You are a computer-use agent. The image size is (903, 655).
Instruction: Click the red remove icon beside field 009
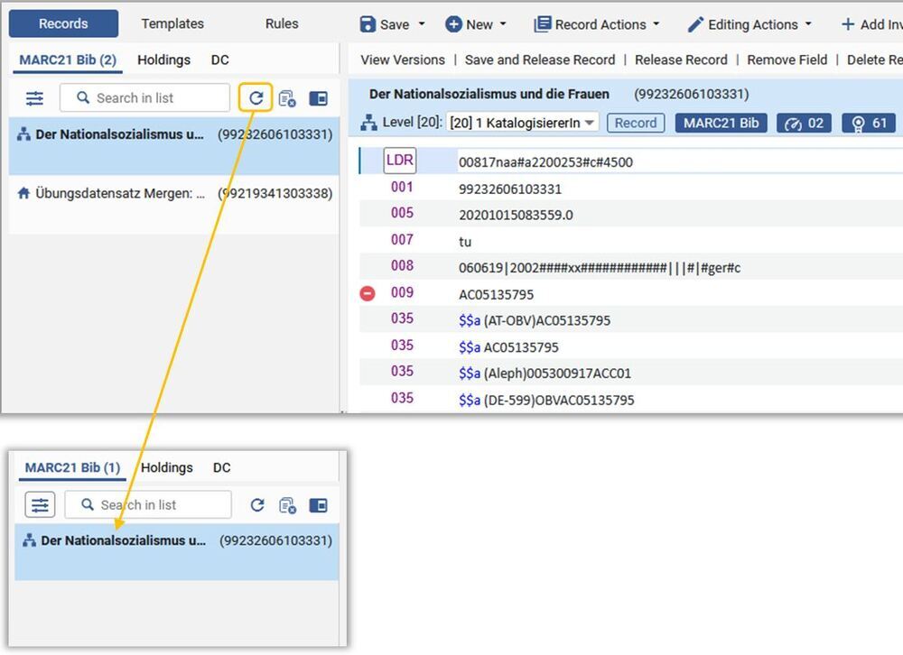click(x=368, y=293)
